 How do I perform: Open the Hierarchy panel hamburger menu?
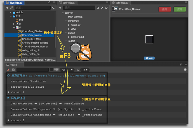(107, 2)
